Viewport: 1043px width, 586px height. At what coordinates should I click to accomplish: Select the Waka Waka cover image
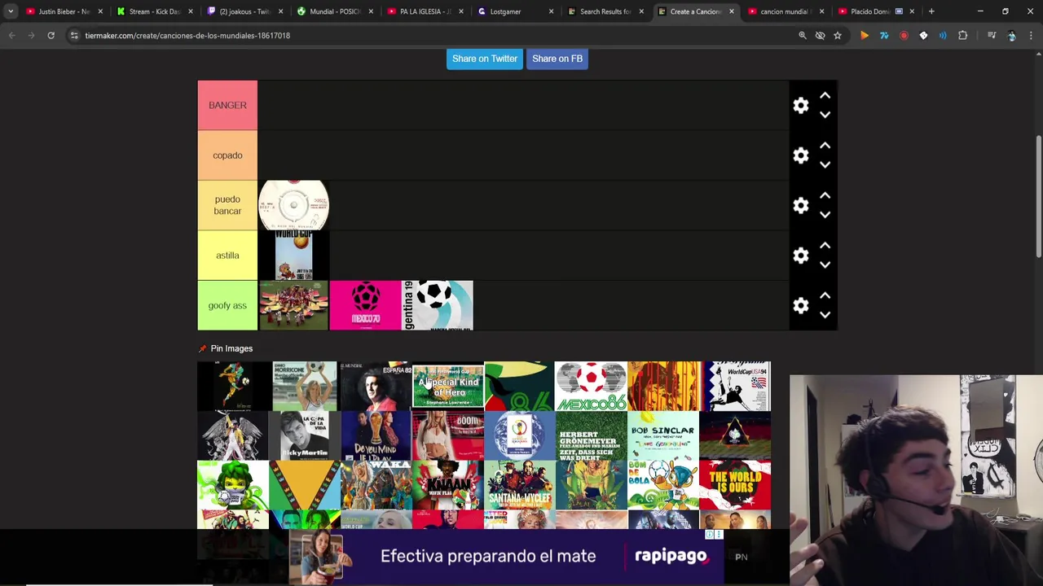(376, 485)
